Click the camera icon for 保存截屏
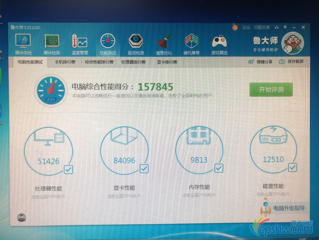Image resolution: width=319 pixels, height=240 pixels. [x=282, y=62]
